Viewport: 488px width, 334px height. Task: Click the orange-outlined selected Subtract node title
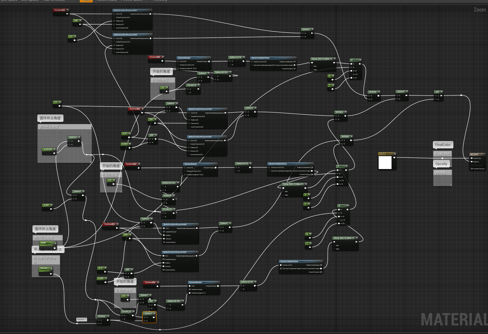(x=149, y=313)
